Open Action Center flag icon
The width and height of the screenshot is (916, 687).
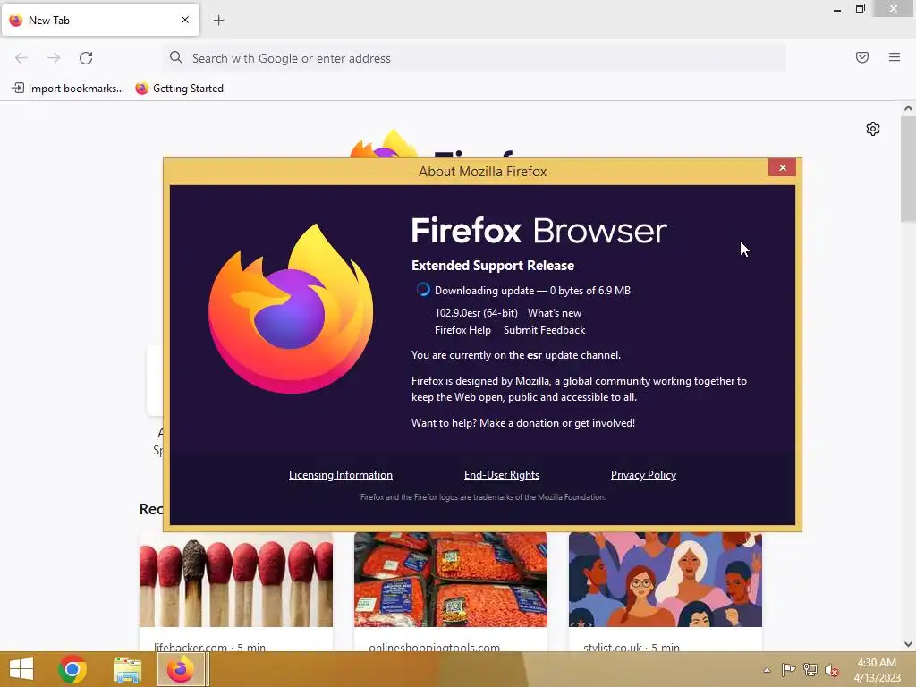point(788,670)
